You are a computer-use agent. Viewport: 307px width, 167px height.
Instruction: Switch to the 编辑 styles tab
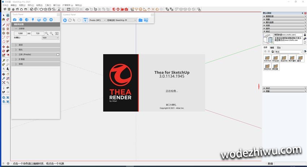tap(272, 47)
